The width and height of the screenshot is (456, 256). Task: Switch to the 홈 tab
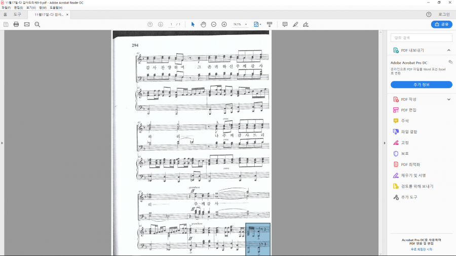click(x=5, y=14)
